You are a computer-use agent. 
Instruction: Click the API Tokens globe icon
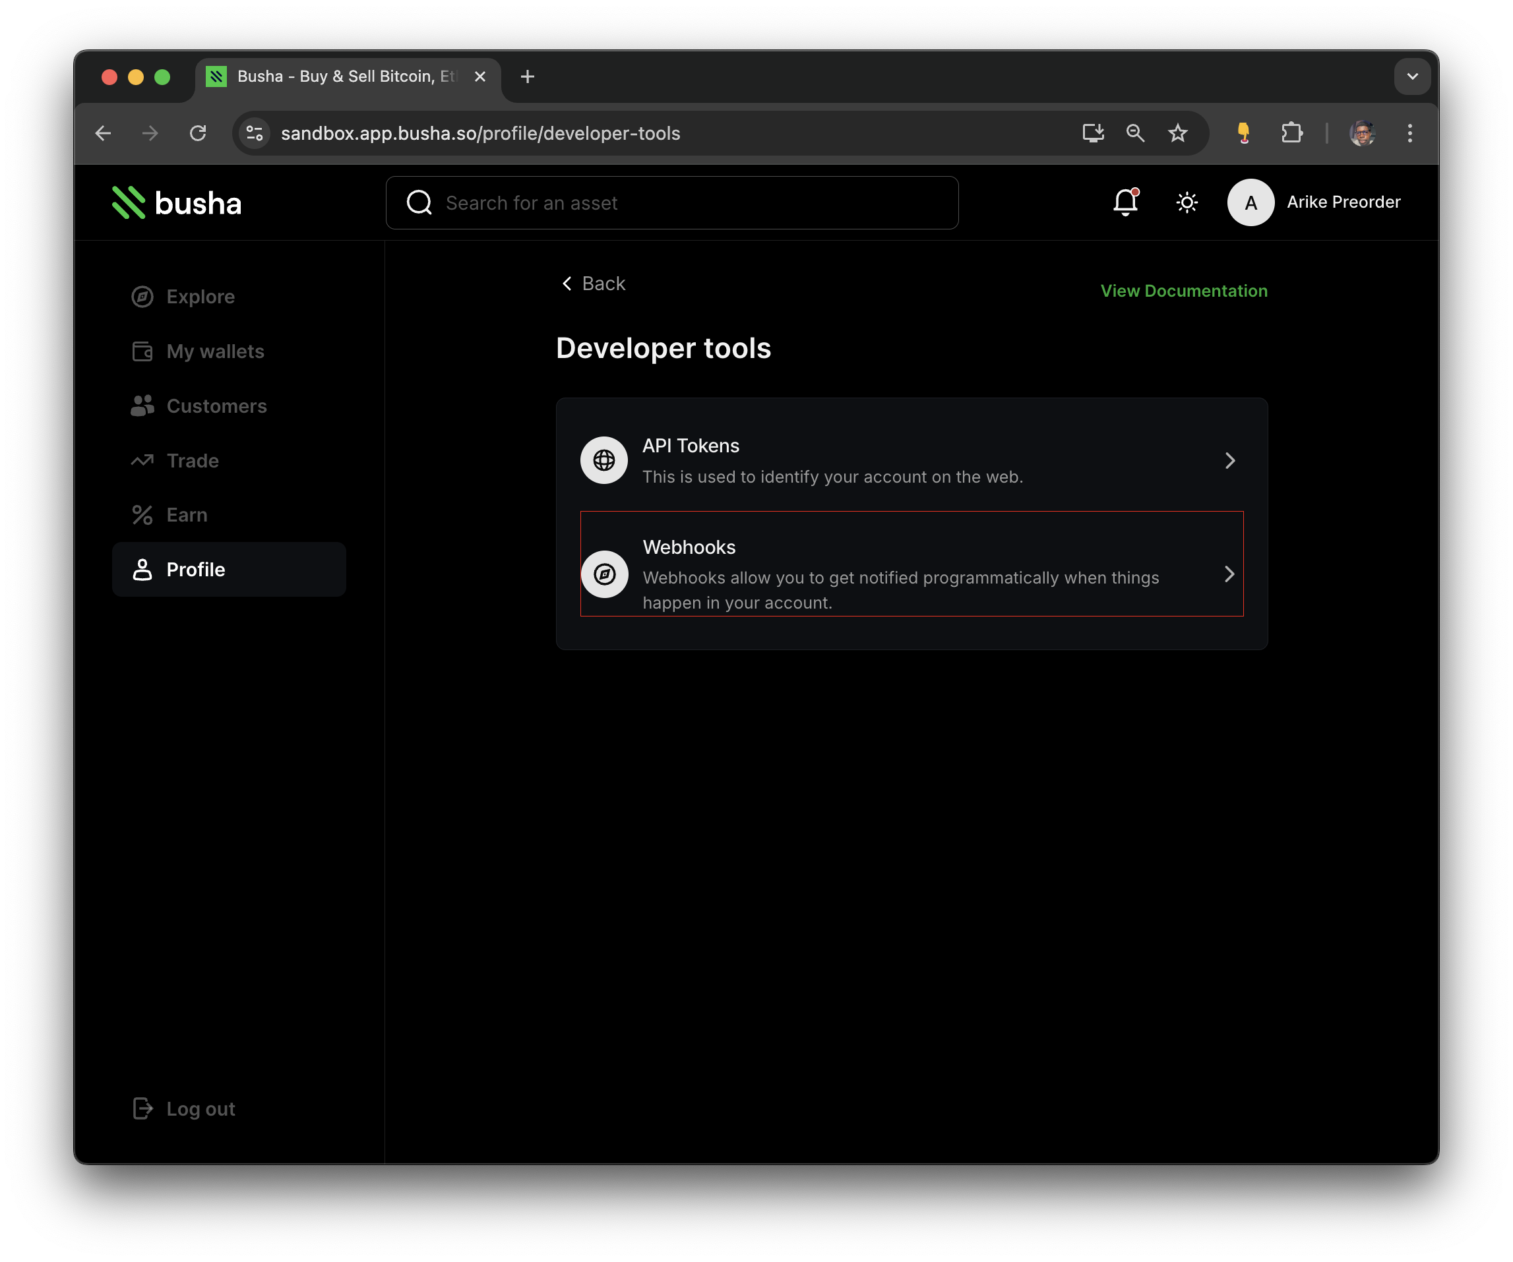coord(603,460)
